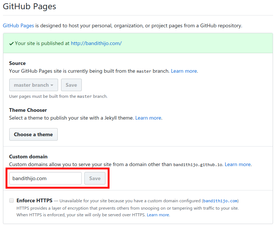
Task: Open Learn more link about enforcing HTTPS
Action: tap(158, 214)
